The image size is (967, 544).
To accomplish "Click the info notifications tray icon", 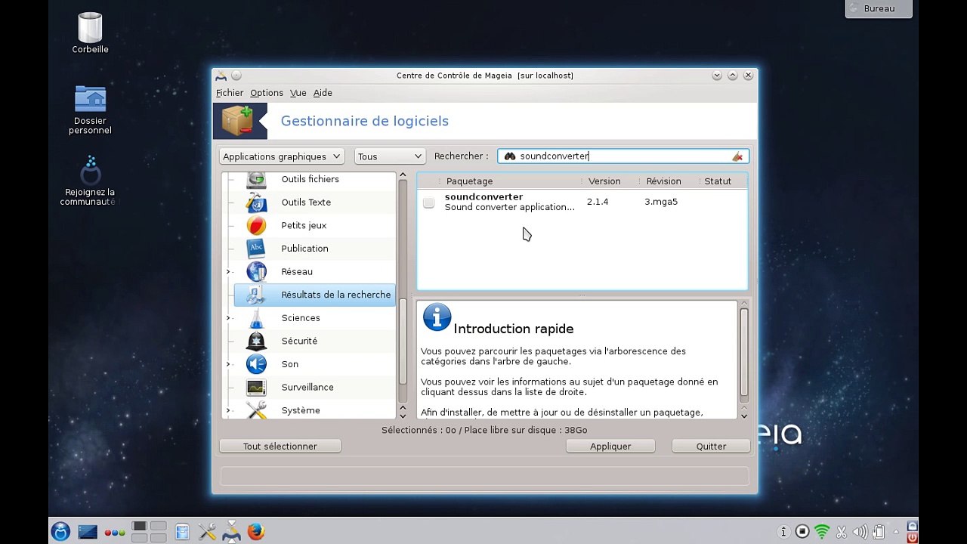I will (x=783, y=532).
